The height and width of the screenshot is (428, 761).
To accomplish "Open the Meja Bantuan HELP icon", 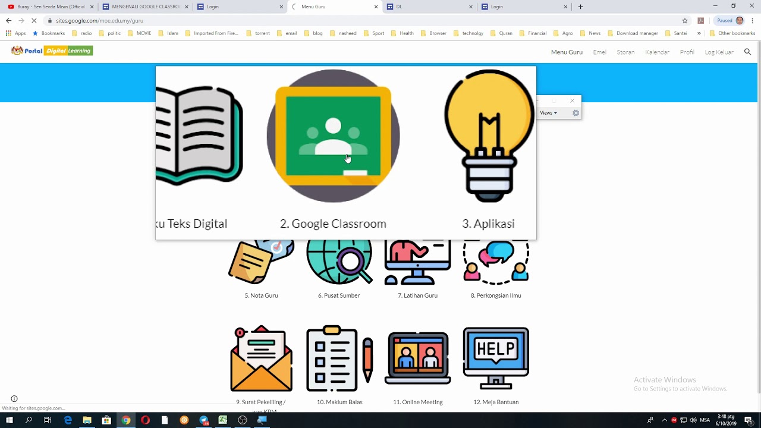I will point(496,359).
